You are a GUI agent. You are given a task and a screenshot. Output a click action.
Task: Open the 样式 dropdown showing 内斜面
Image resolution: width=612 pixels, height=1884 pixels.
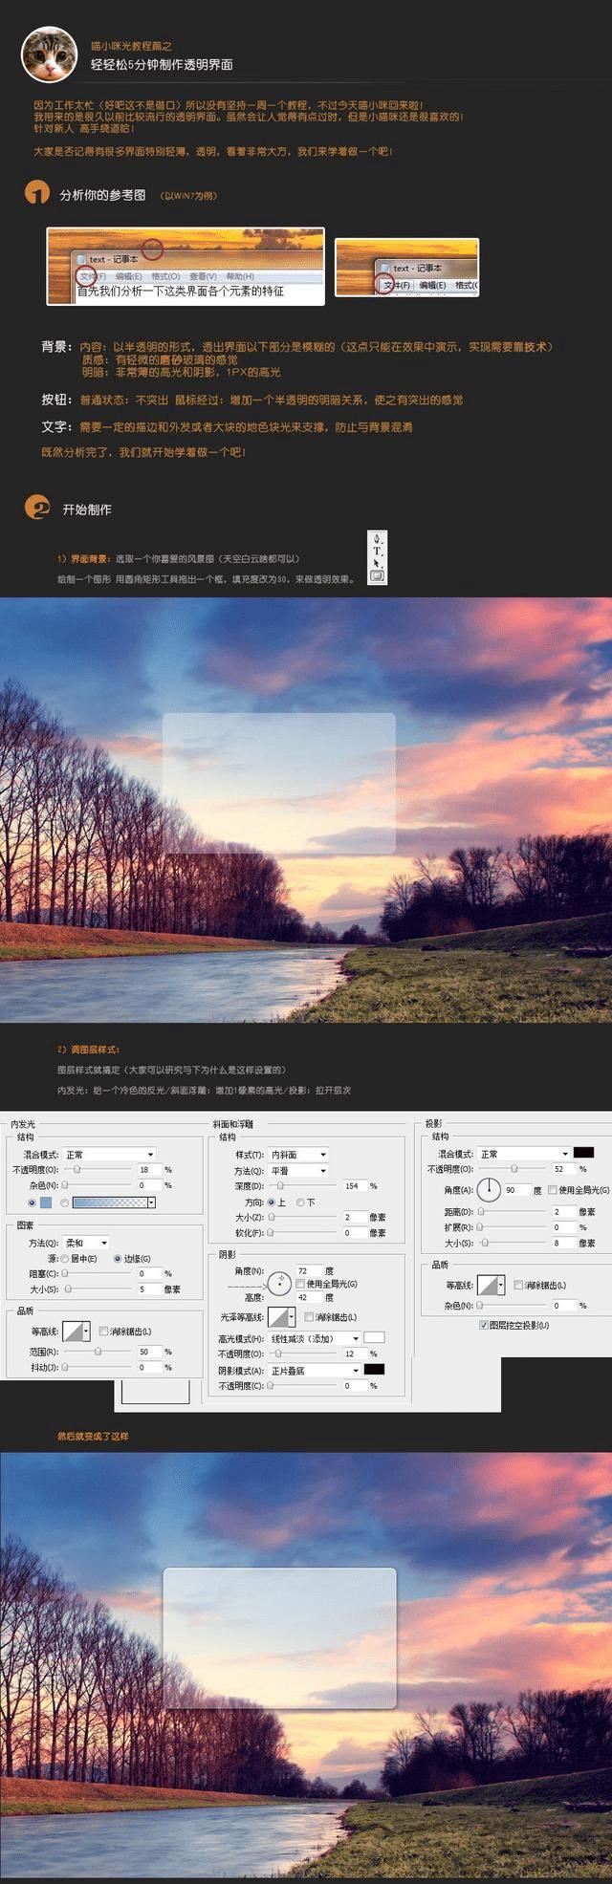click(x=297, y=1155)
